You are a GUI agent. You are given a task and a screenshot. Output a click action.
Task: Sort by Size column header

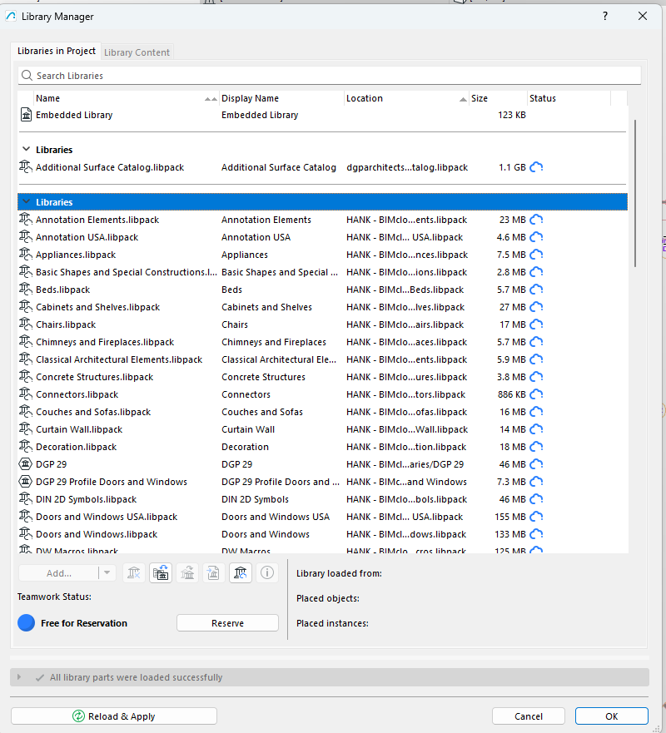click(498, 98)
